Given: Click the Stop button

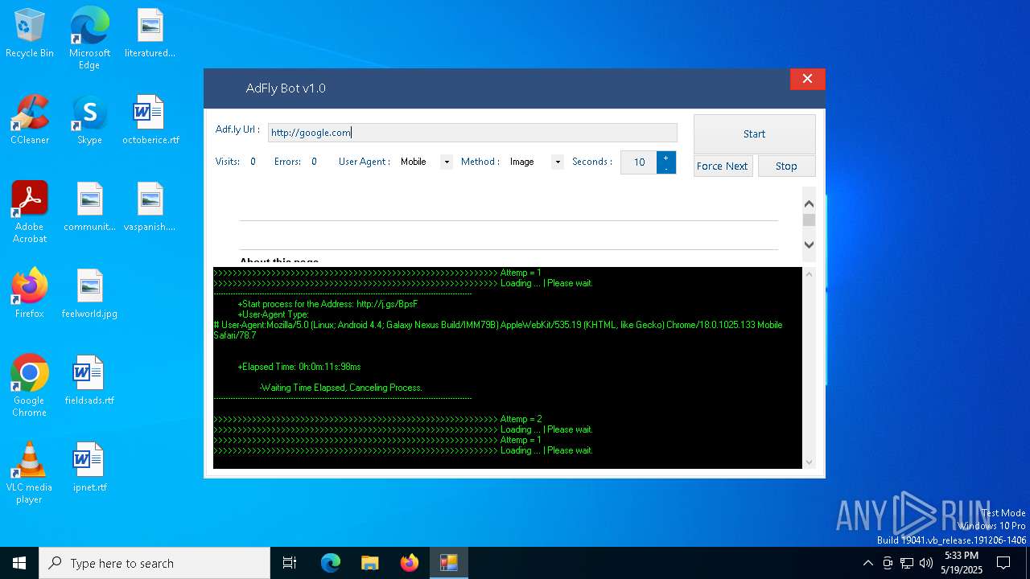Looking at the screenshot, I should coord(786,166).
